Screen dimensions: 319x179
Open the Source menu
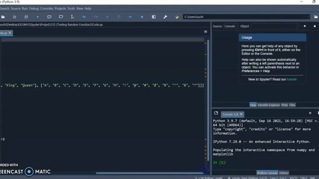coord(15,8)
